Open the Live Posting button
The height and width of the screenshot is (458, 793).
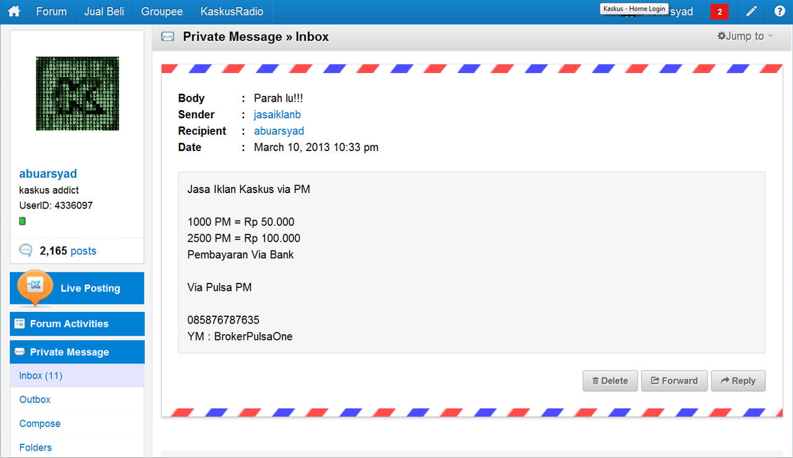77,288
